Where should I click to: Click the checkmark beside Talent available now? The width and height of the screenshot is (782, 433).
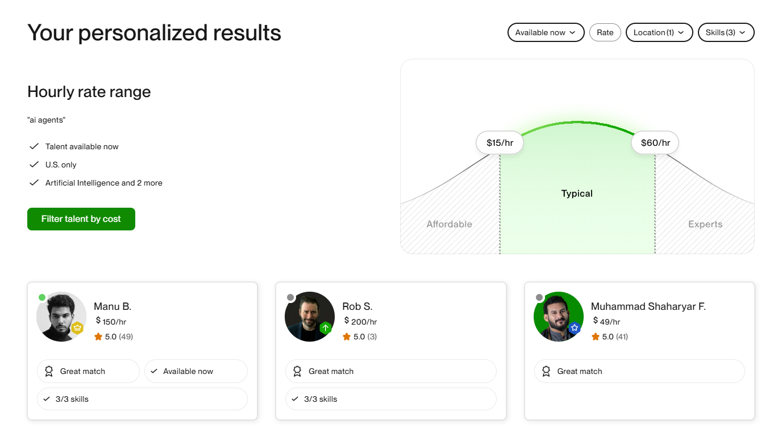click(x=34, y=146)
